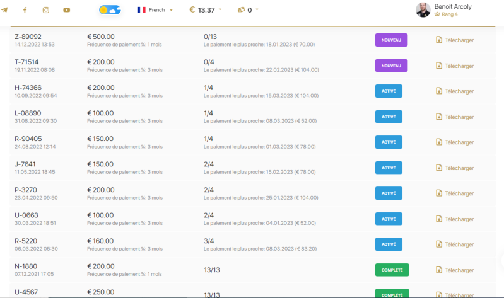The image size is (504, 298).
Task: Click progress 0/13 for Z-89092
Action: (210, 37)
